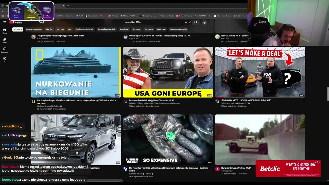Select the Rzemiosło filter chip
329x185 pixels.
[124, 29]
